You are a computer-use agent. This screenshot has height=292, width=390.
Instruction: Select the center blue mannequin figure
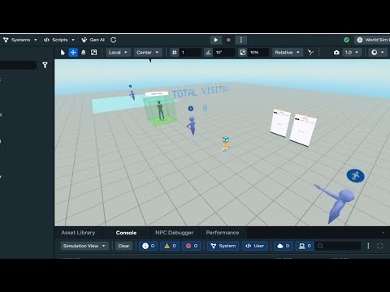(192, 126)
